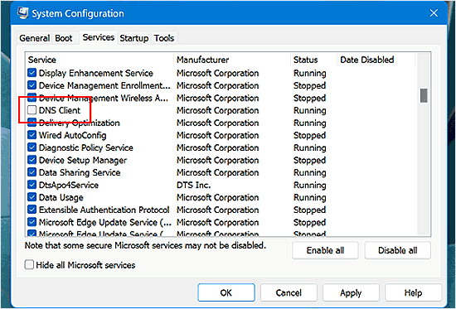Uncheck Data Sharing Service checkbox
The height and width of the screenshot is (309, 456).
click(32, 172)
